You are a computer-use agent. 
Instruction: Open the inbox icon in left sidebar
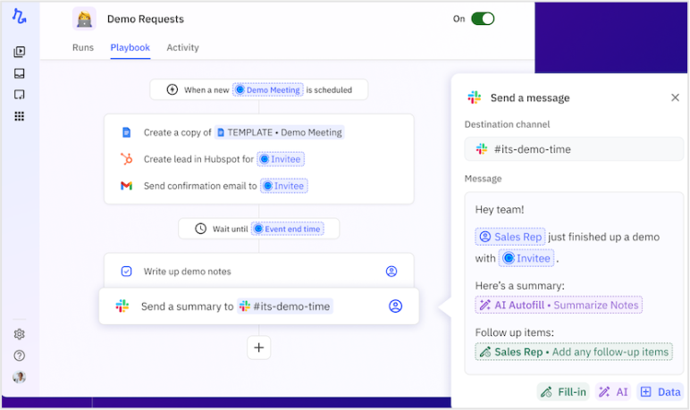(19, 73)
